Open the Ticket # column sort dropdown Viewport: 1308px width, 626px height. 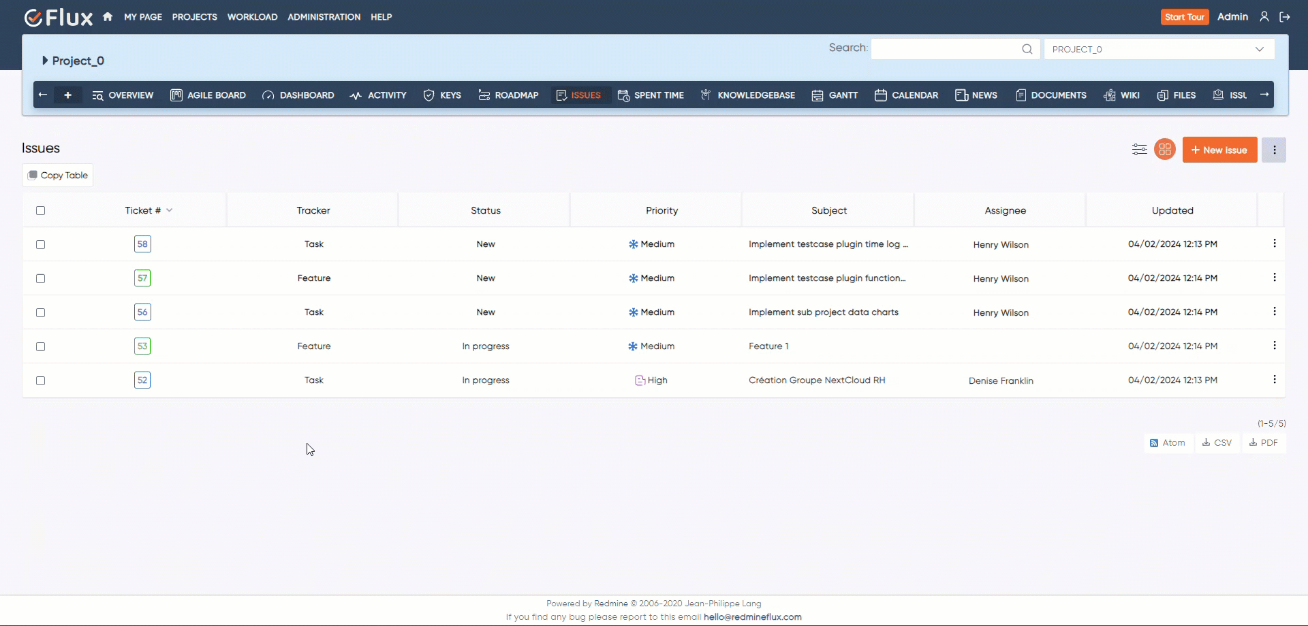tap(170, 210)
